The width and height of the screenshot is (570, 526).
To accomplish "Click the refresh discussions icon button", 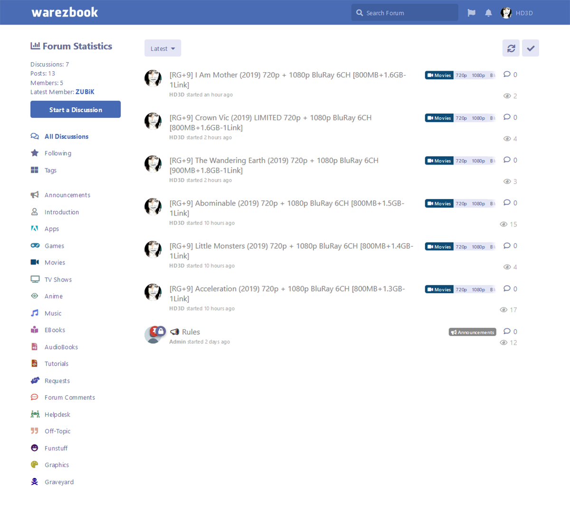I will pyautogui.click(x=511, y=48).
